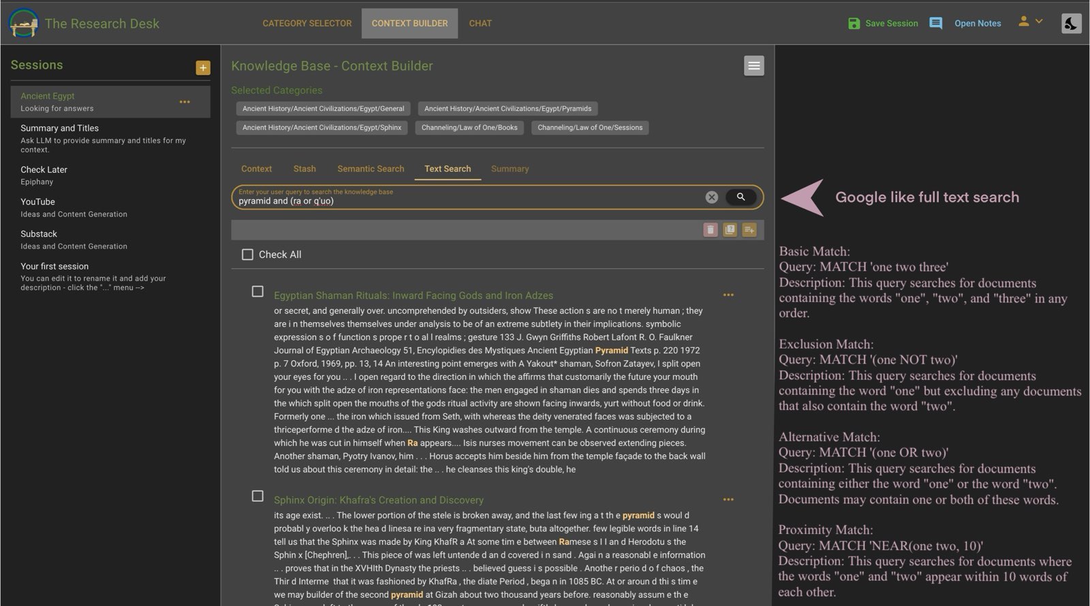The width and height of the screenshot is (1090, 606).
Task: Switch to Context Builder tab
Action: pos(409,23)
